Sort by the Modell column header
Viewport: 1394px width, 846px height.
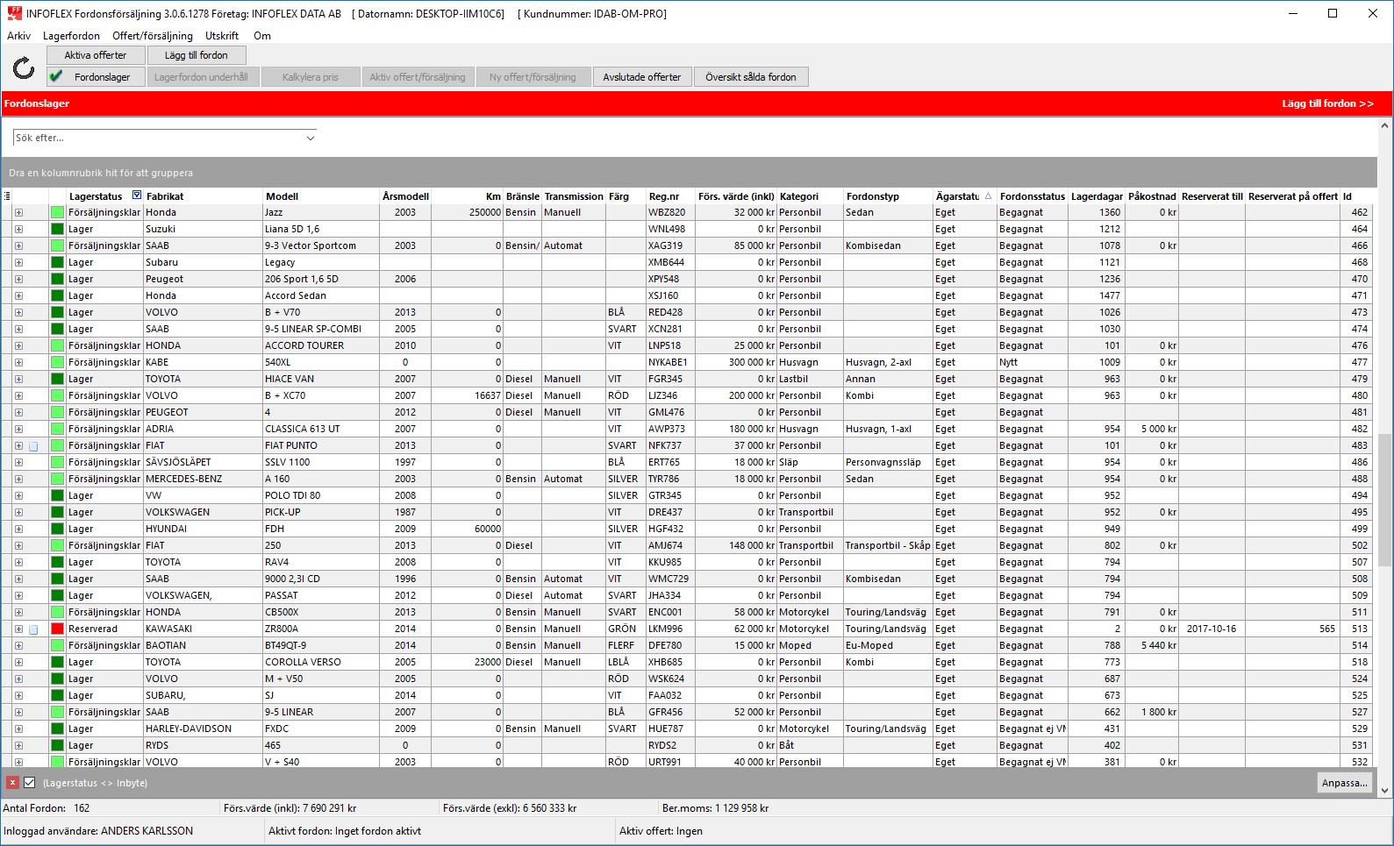pyautogui.click(x=321, y=196)
